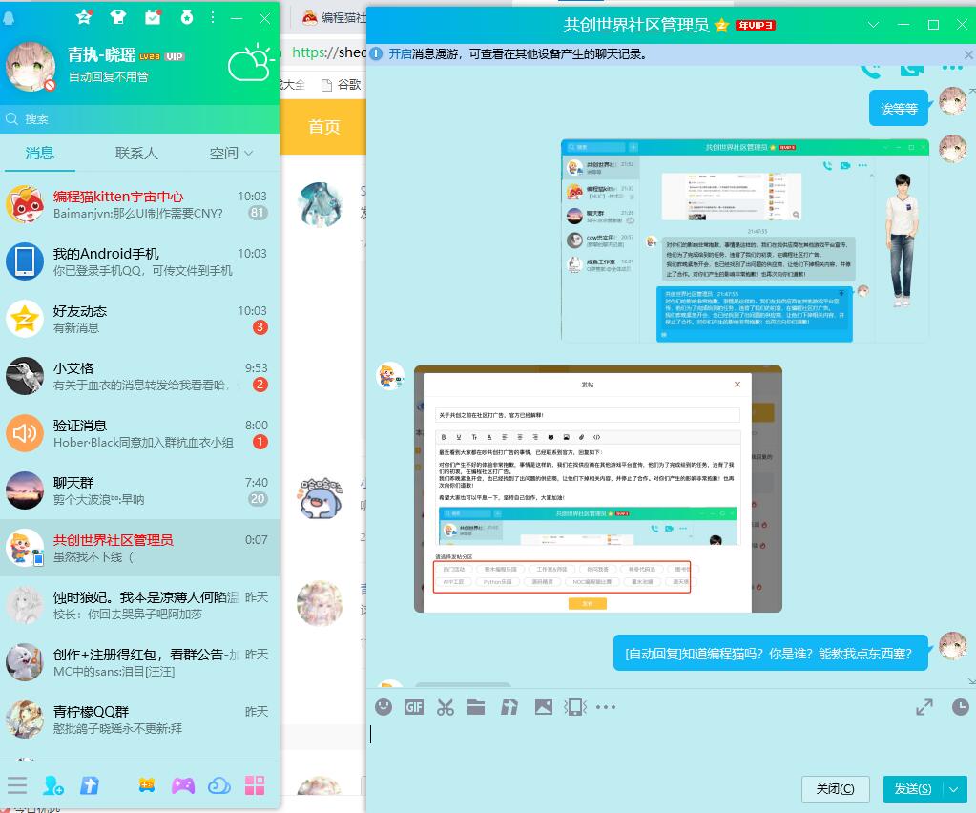Switch to the 消息 tab
The image size is (976, 813).
click(x=40, y=153)
